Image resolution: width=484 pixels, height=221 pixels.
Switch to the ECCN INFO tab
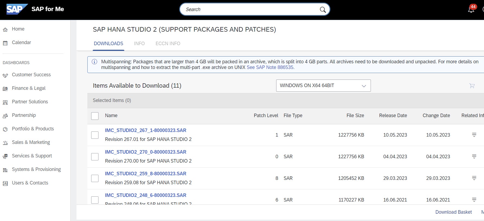168,44
